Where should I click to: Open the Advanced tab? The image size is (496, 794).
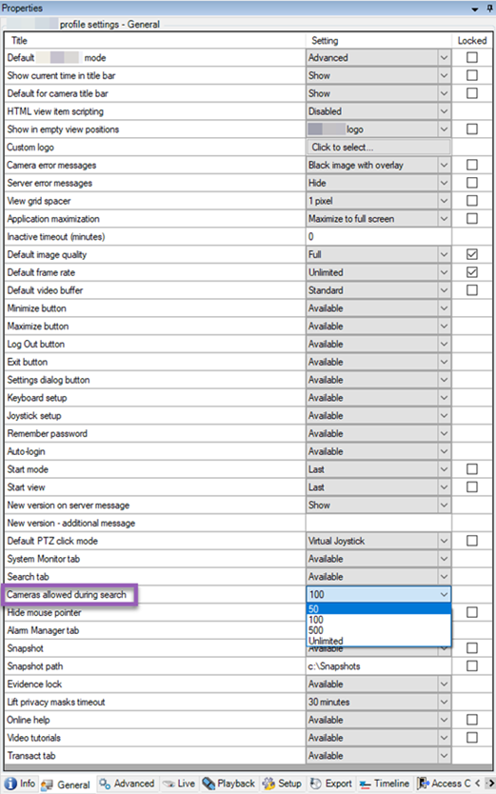(127, 784)
